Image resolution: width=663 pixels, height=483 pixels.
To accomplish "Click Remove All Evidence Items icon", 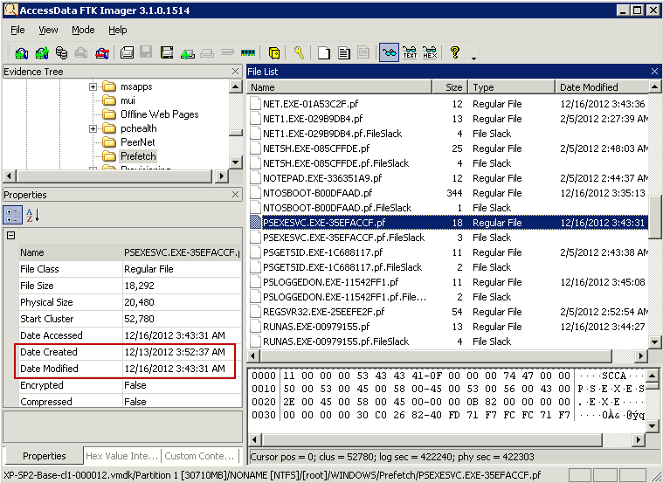I will (x=102, y=53).
